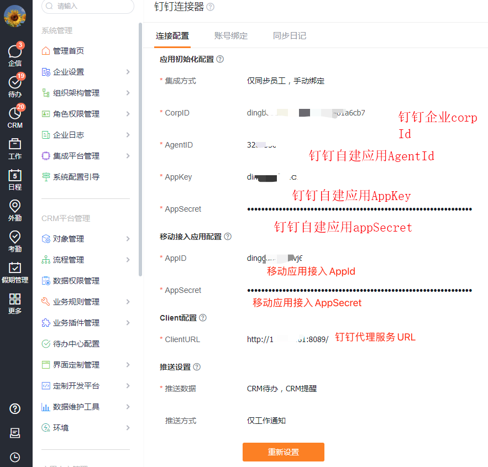Expand the 集成平台管理 menu arrow
The height and width of the screenshot is (467, 488).
pos(128,156)
